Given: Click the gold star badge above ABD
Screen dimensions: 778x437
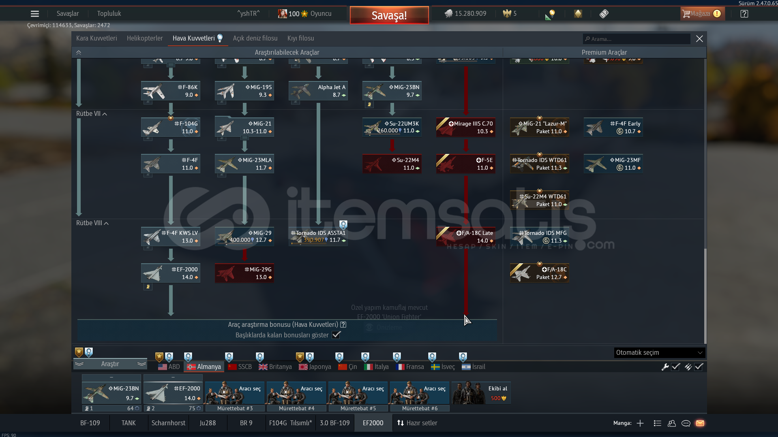Looking at the screenshot, I should [x=159, y=357].
